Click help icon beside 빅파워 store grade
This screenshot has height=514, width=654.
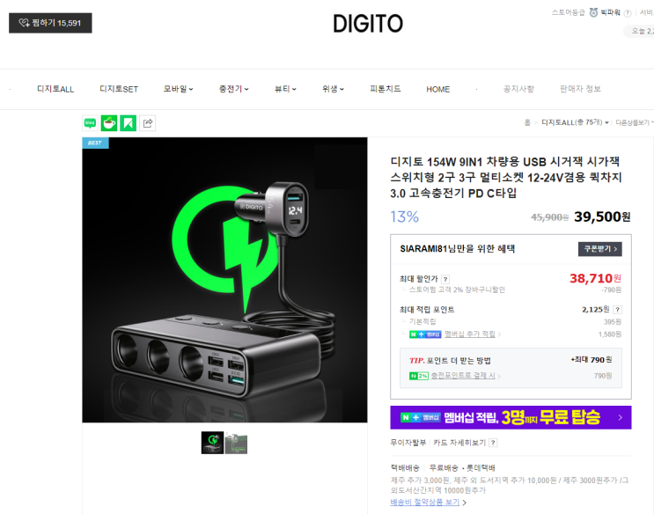point(627,13)
